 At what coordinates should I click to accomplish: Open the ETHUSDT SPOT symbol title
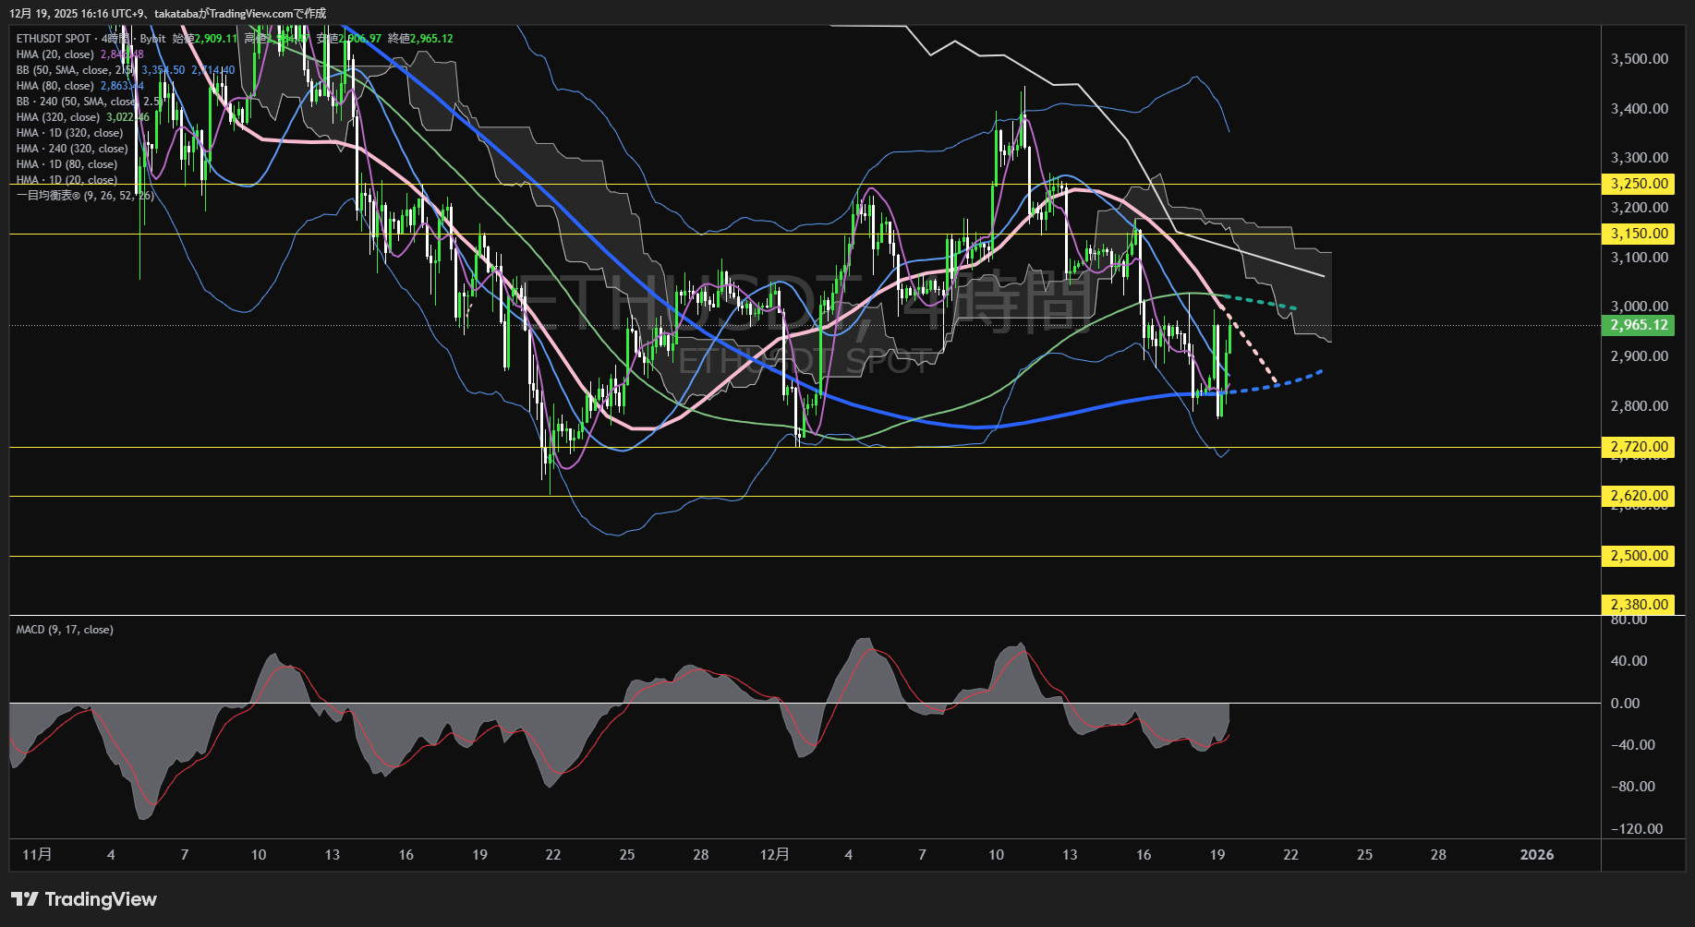pyautogui.click(x=54, y=39)
